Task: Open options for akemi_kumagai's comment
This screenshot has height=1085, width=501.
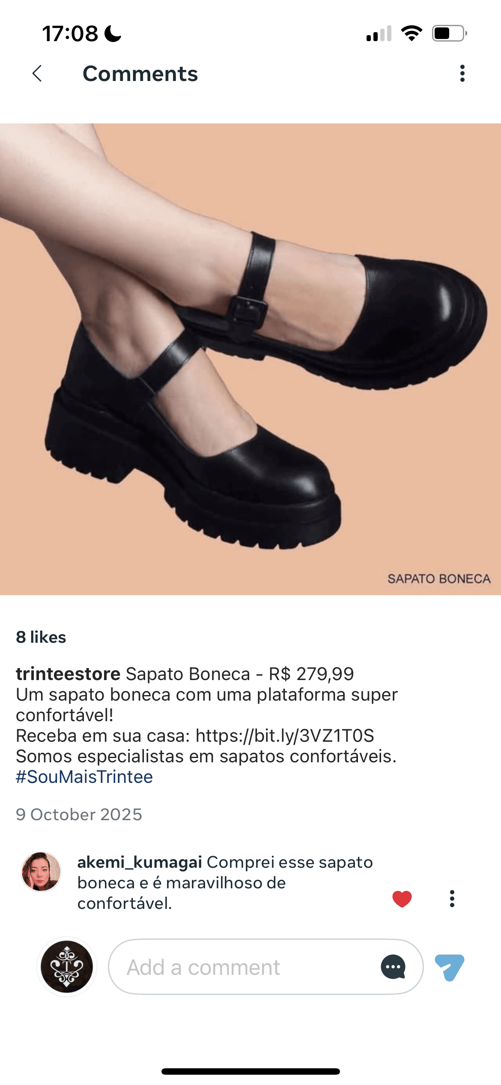Action: pos(452,899)
